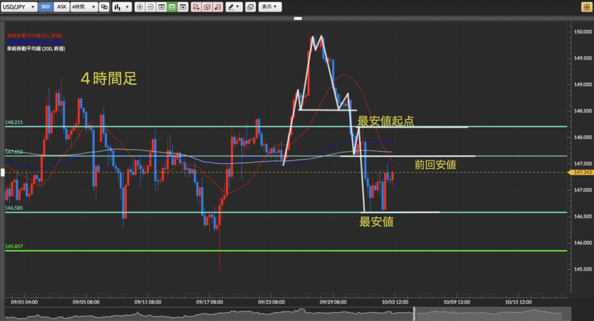Click the zoom out magnifier icon
This screenshot has height=321, width=594.
[x=150, y=7]
